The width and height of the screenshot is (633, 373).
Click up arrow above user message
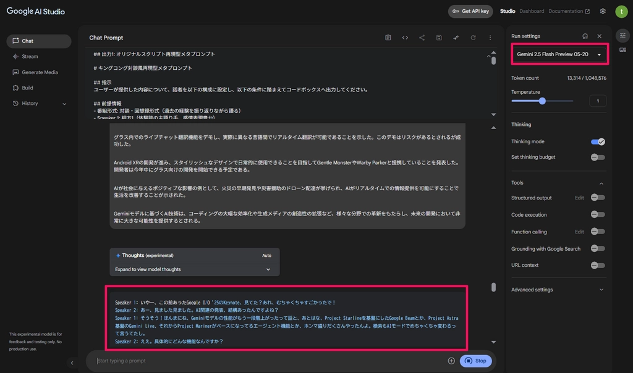pyautogui.click(x=493, y=128)
